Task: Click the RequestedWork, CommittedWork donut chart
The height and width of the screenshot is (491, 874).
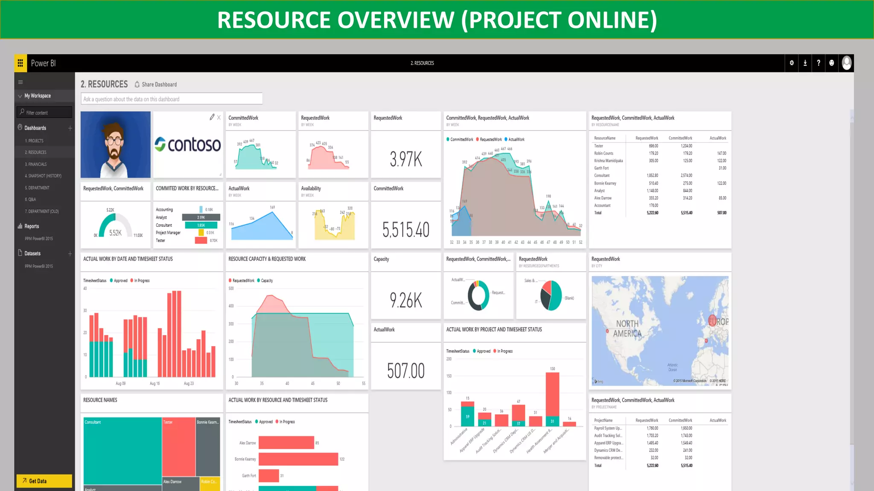Action: coord(478,295)
